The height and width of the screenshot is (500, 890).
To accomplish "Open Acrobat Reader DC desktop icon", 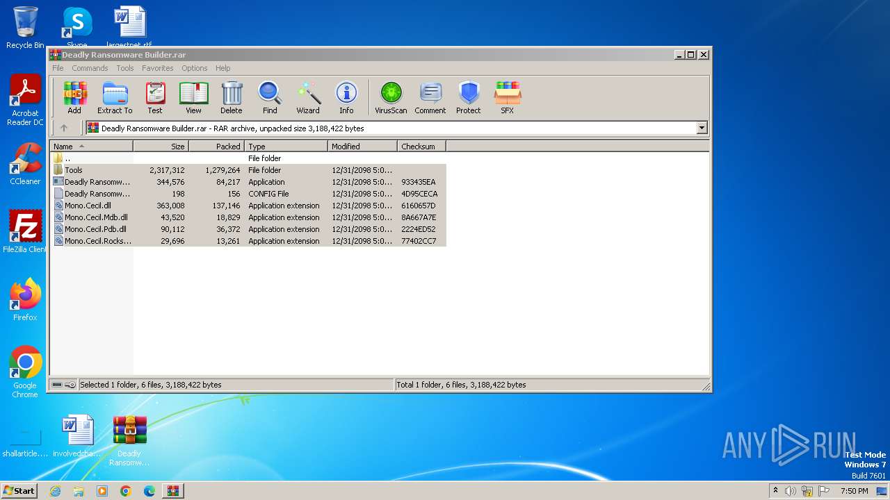I will click(x=25, y=101).
